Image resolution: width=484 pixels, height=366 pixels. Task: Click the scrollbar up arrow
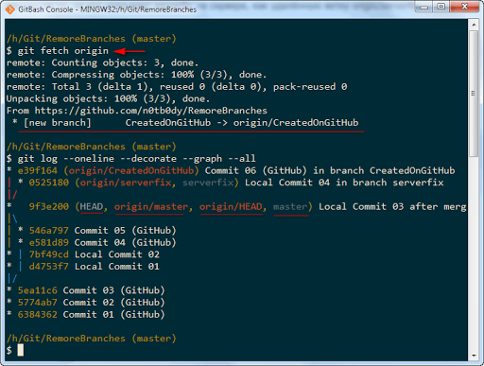click(474, 25)
